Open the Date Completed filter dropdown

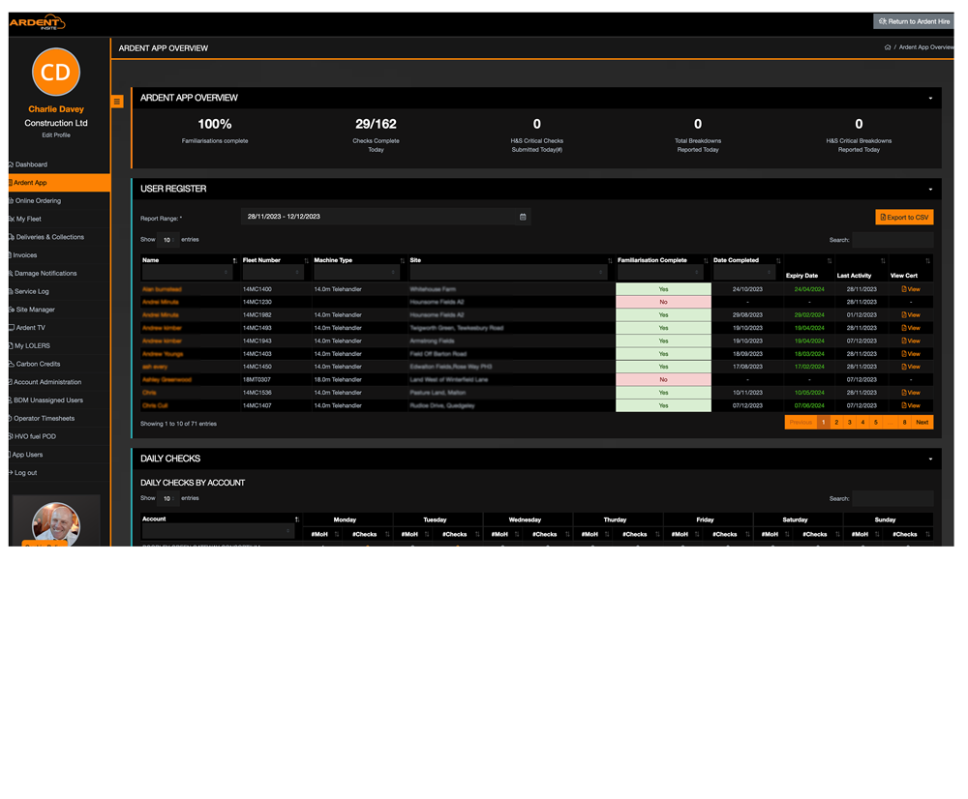pyautogui.click(x=744, y=272)
